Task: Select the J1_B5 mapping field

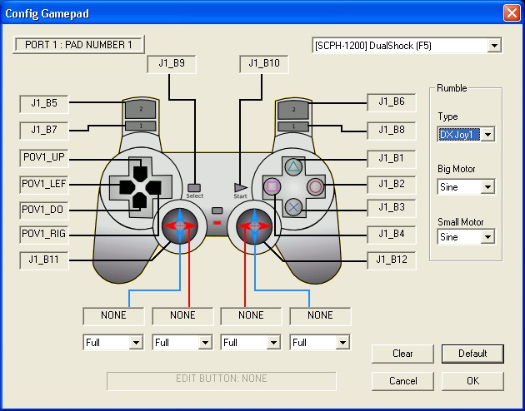Action: (44, 104)
